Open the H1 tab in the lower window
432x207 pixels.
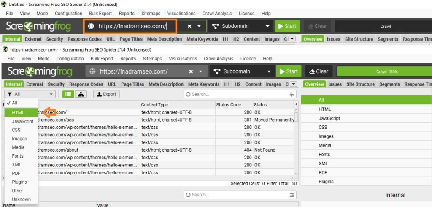click(227, 84)
